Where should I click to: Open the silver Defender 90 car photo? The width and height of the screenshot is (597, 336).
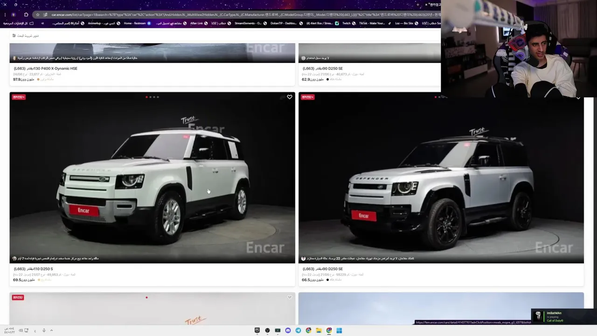pos(441,177)
